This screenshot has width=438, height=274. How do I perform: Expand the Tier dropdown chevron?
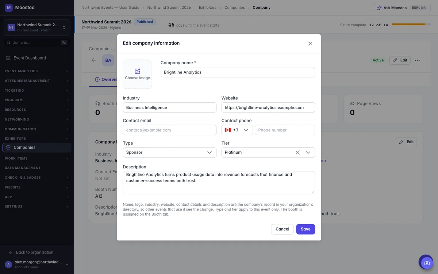tap(308, 152)
